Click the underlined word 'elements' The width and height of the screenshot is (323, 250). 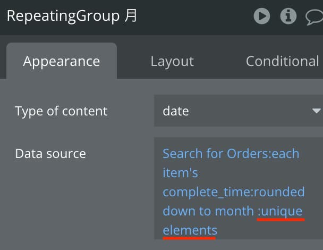coord(190,230)
